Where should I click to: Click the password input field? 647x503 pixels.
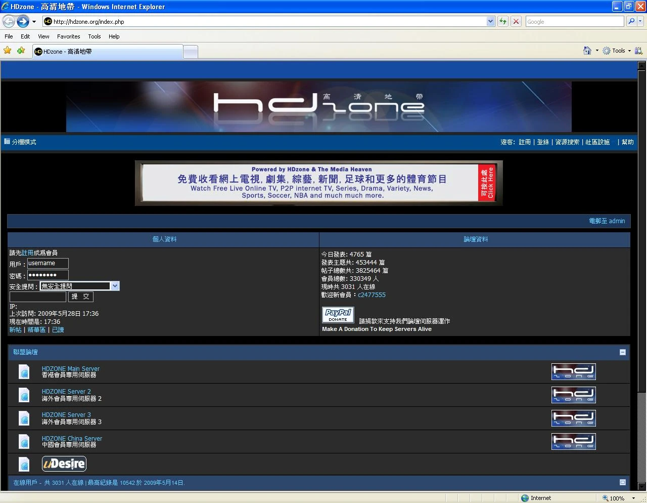tap(48, 275)
